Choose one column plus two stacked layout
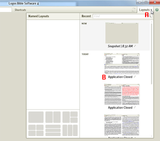This screenshot has width=160, height=141. pyautogui.click(x=70, y=117)
